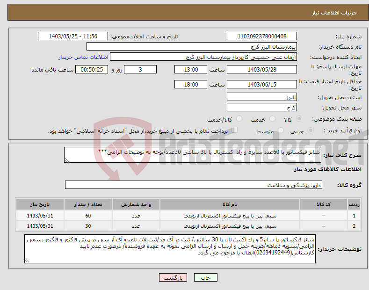Click the ردیف column header
The height and width of the screenshot is (290, 369).
(354, 204)
